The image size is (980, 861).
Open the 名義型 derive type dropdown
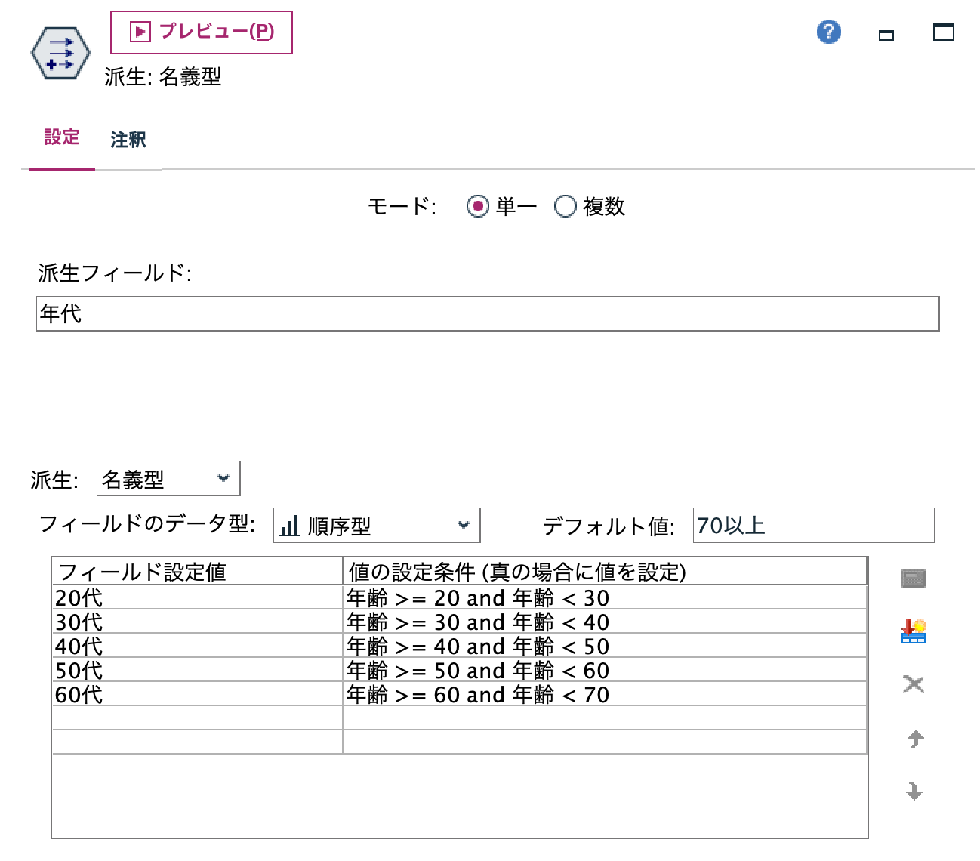pyautogui.click(x=166, y=478)
